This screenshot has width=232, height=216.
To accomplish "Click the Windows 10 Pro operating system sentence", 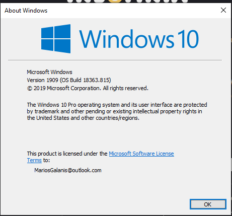I will tap(117, 105).
